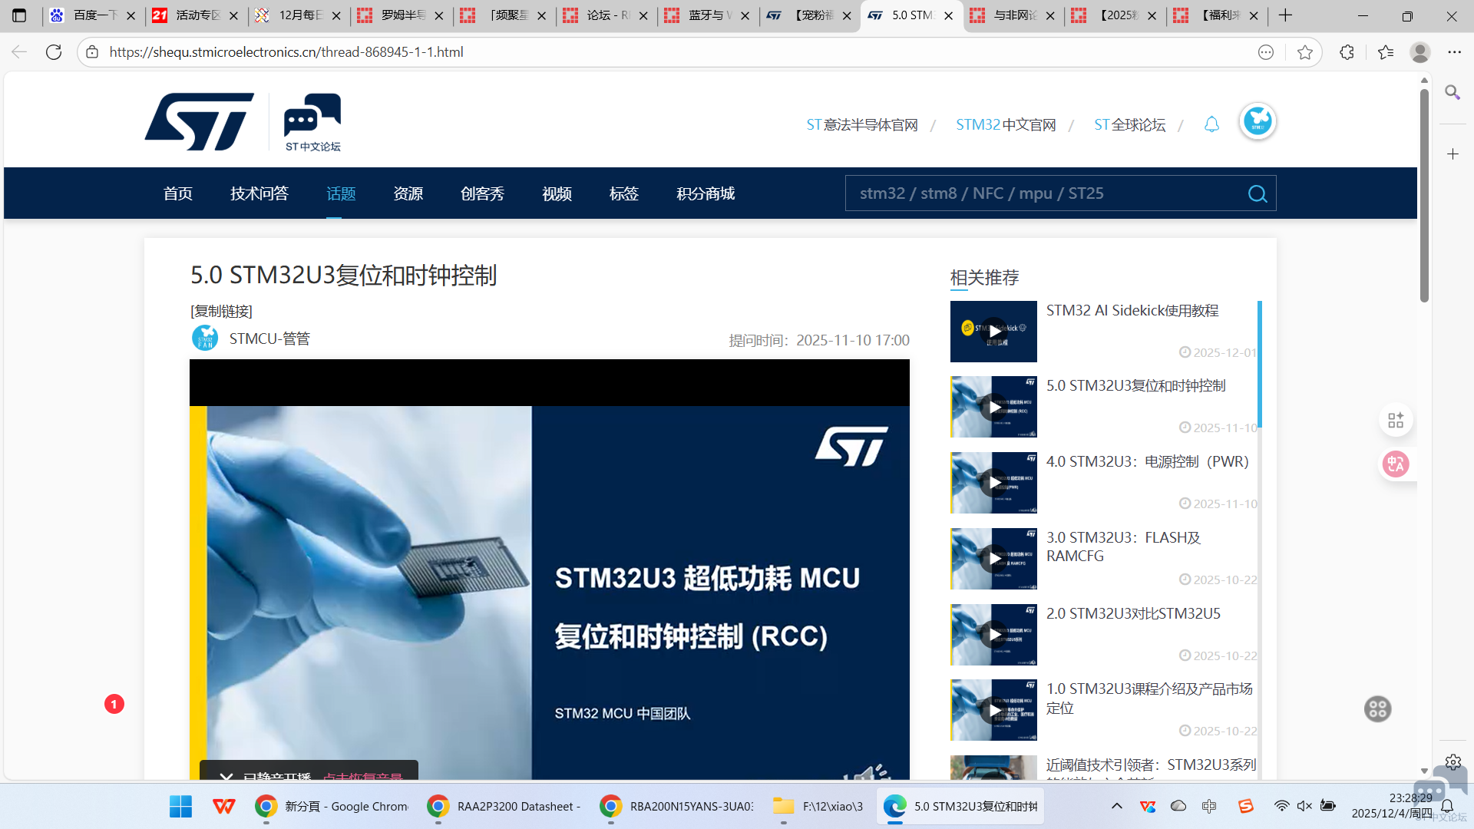Open 资源 navigation item
This screenshot has height=829, width=1474.
(408, 193)
